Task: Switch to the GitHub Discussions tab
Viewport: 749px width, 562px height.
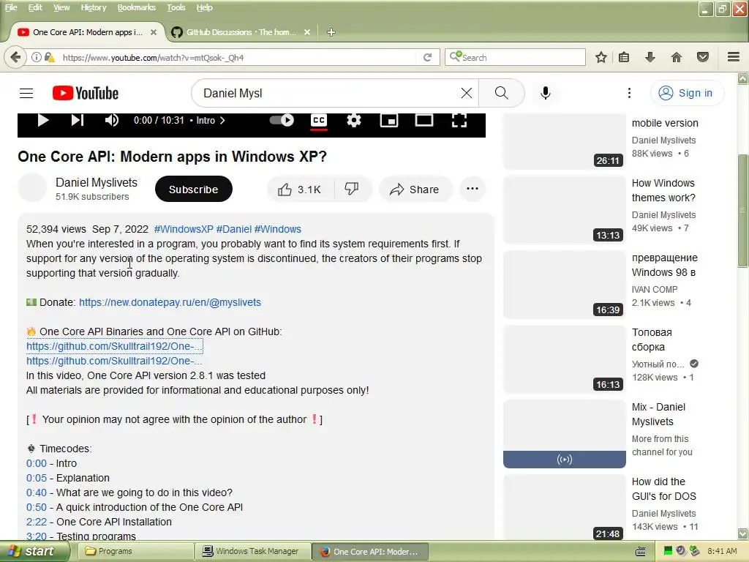Action: 241,32
